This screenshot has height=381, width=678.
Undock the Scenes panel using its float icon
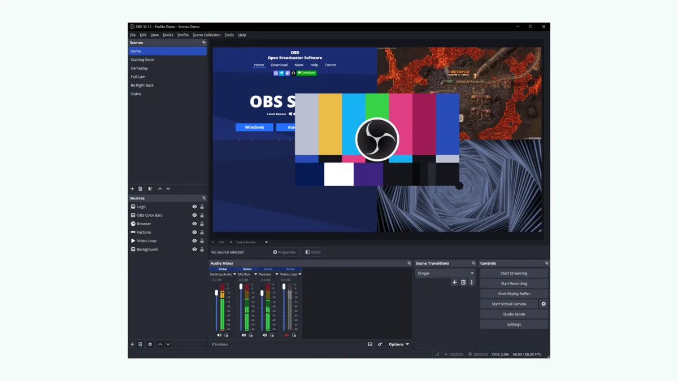[x=204, y=42]
